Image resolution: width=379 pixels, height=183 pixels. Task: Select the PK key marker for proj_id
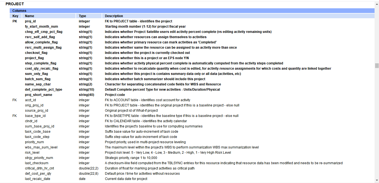pos(15,21)
